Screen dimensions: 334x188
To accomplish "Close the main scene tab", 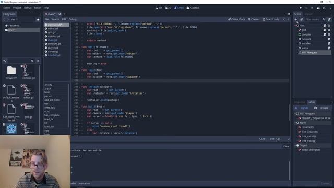I will [59, 14].
